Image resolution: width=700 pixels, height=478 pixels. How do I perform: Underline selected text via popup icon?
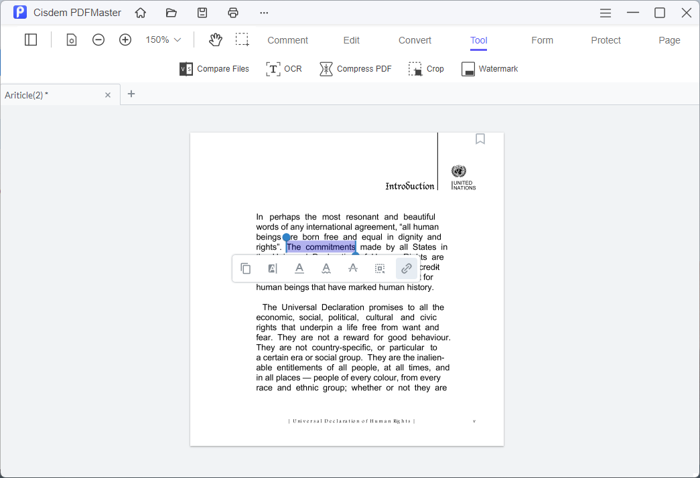(x=299, y=268)
